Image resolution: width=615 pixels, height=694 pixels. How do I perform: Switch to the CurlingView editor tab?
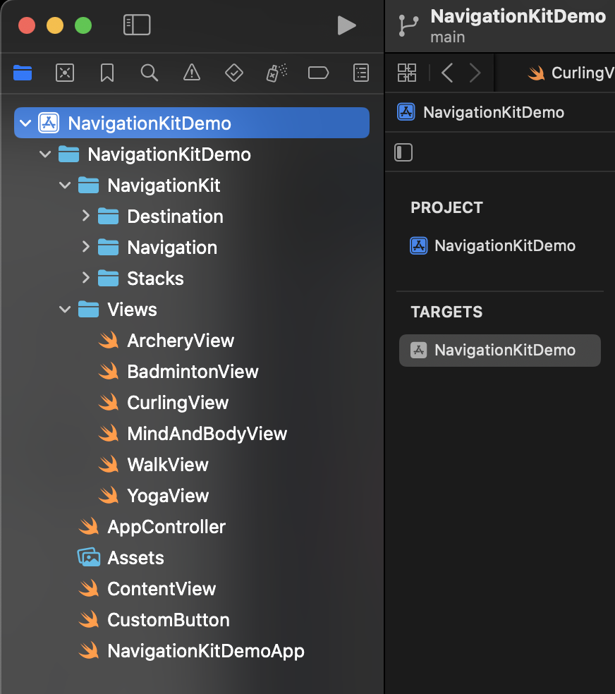pyautogui.click(x=571, y=73)
